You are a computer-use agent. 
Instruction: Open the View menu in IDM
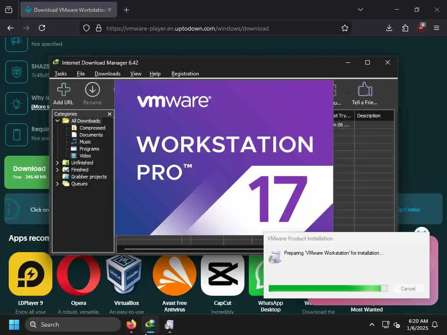pyautogui.click(x=136, y=73)
